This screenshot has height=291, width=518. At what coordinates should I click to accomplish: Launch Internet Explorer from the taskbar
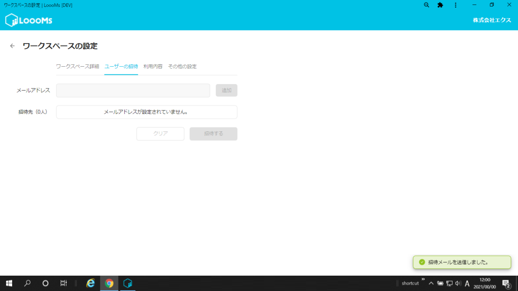(91, 283)
